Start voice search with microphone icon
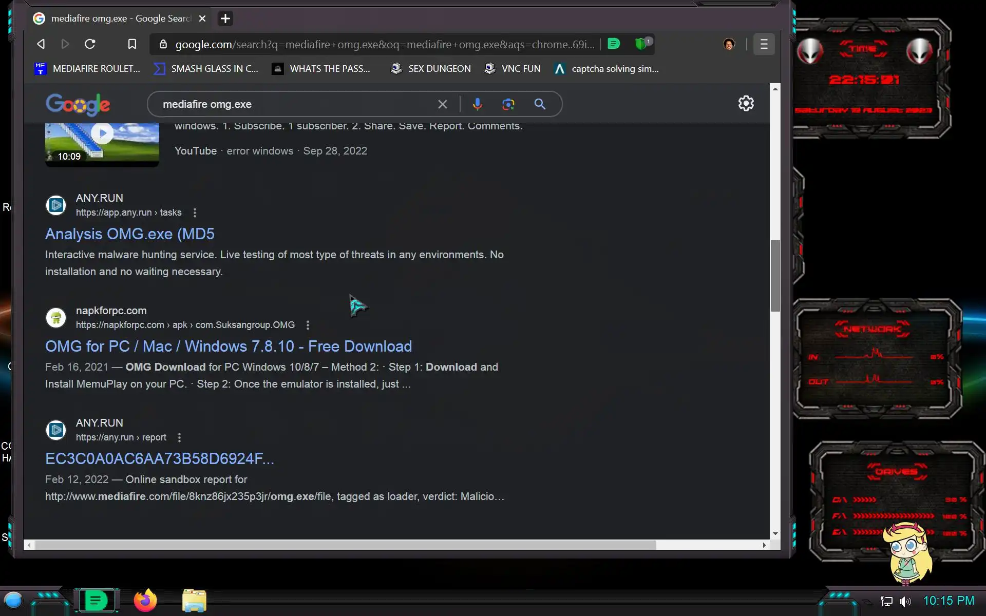The width and height of the screenshot is (986, 616). coord(477,104)
